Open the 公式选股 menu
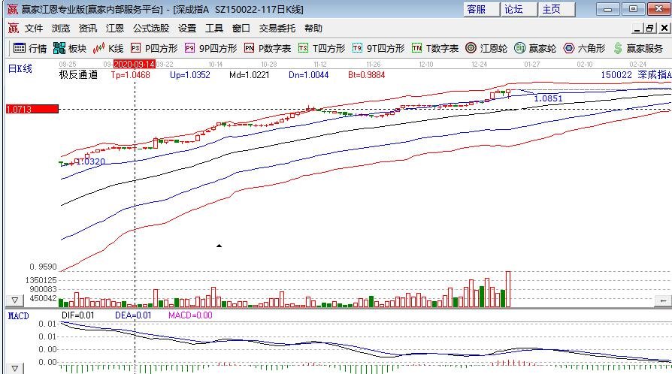The image size is (672, 374). click(x=151, y=29)
